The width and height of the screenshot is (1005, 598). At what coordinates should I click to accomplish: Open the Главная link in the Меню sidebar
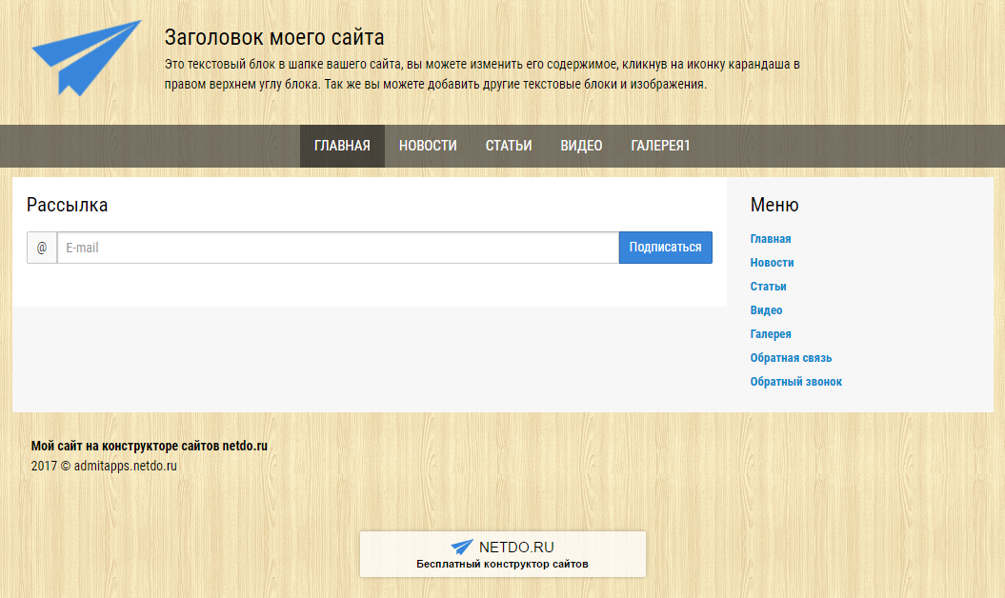click(770, 239)
